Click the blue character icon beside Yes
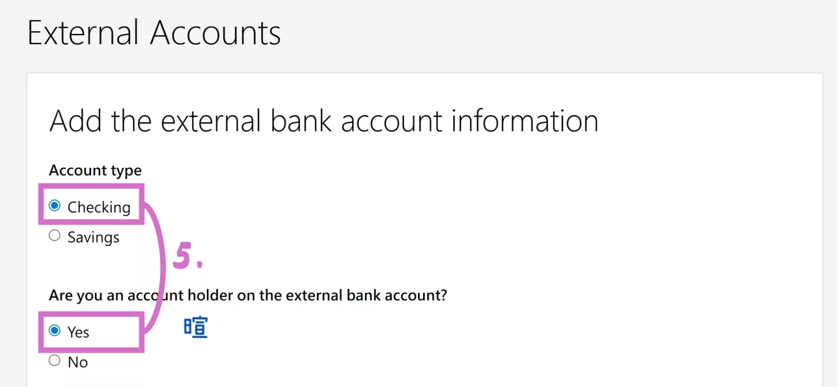The image size is (837, 387). [x=195, y=327]
